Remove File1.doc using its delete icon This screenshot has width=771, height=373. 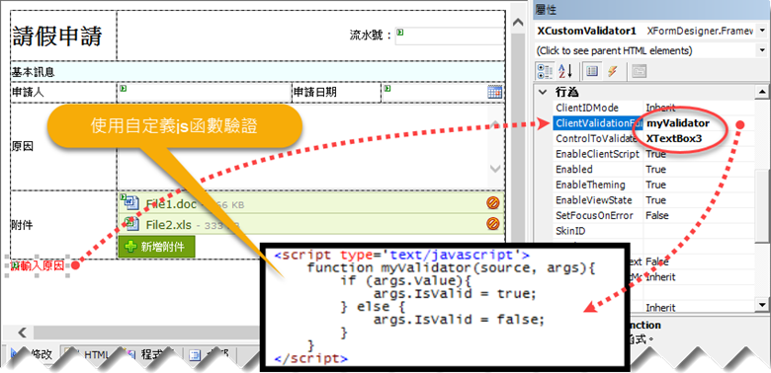(493, 202)
